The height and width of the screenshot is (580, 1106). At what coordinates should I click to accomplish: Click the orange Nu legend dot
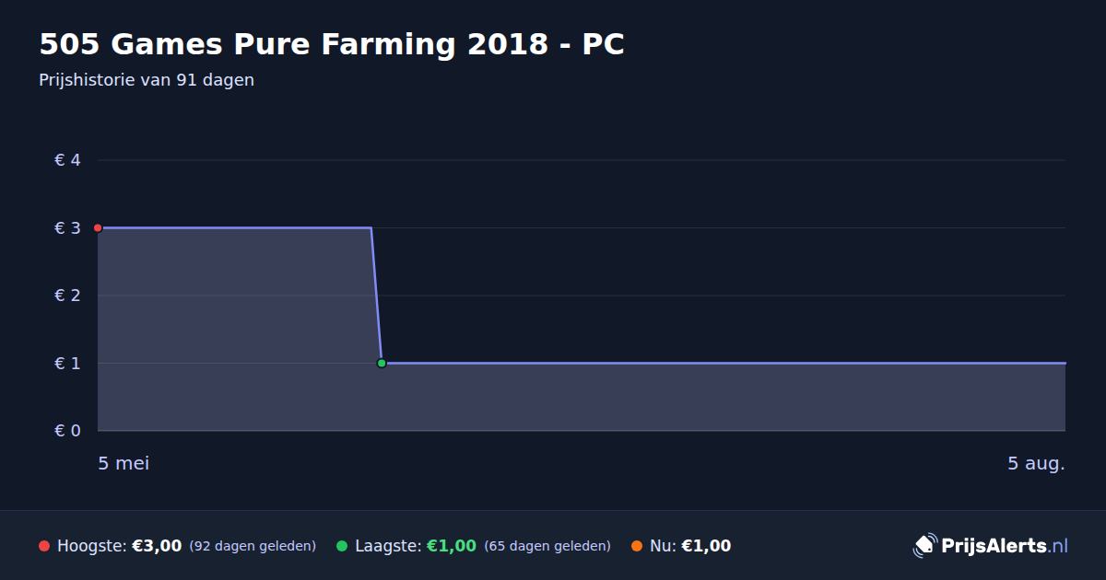pyautogui.click(x=637, y=546)
